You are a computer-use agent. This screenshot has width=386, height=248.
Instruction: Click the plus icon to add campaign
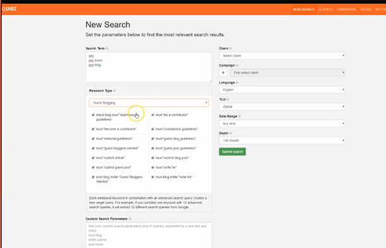point(223,73)
